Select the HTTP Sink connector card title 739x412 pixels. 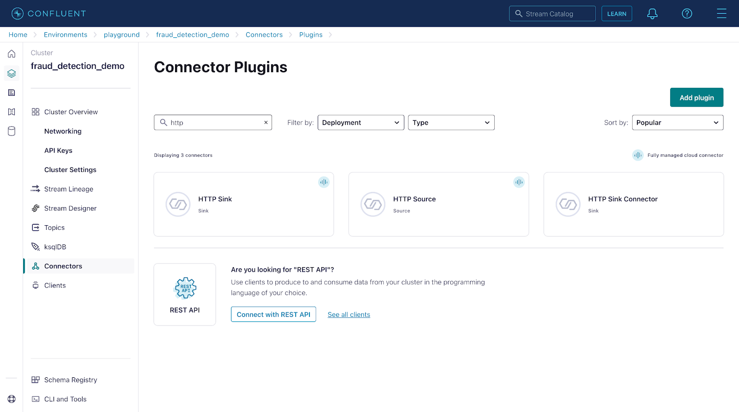[215, 199]
